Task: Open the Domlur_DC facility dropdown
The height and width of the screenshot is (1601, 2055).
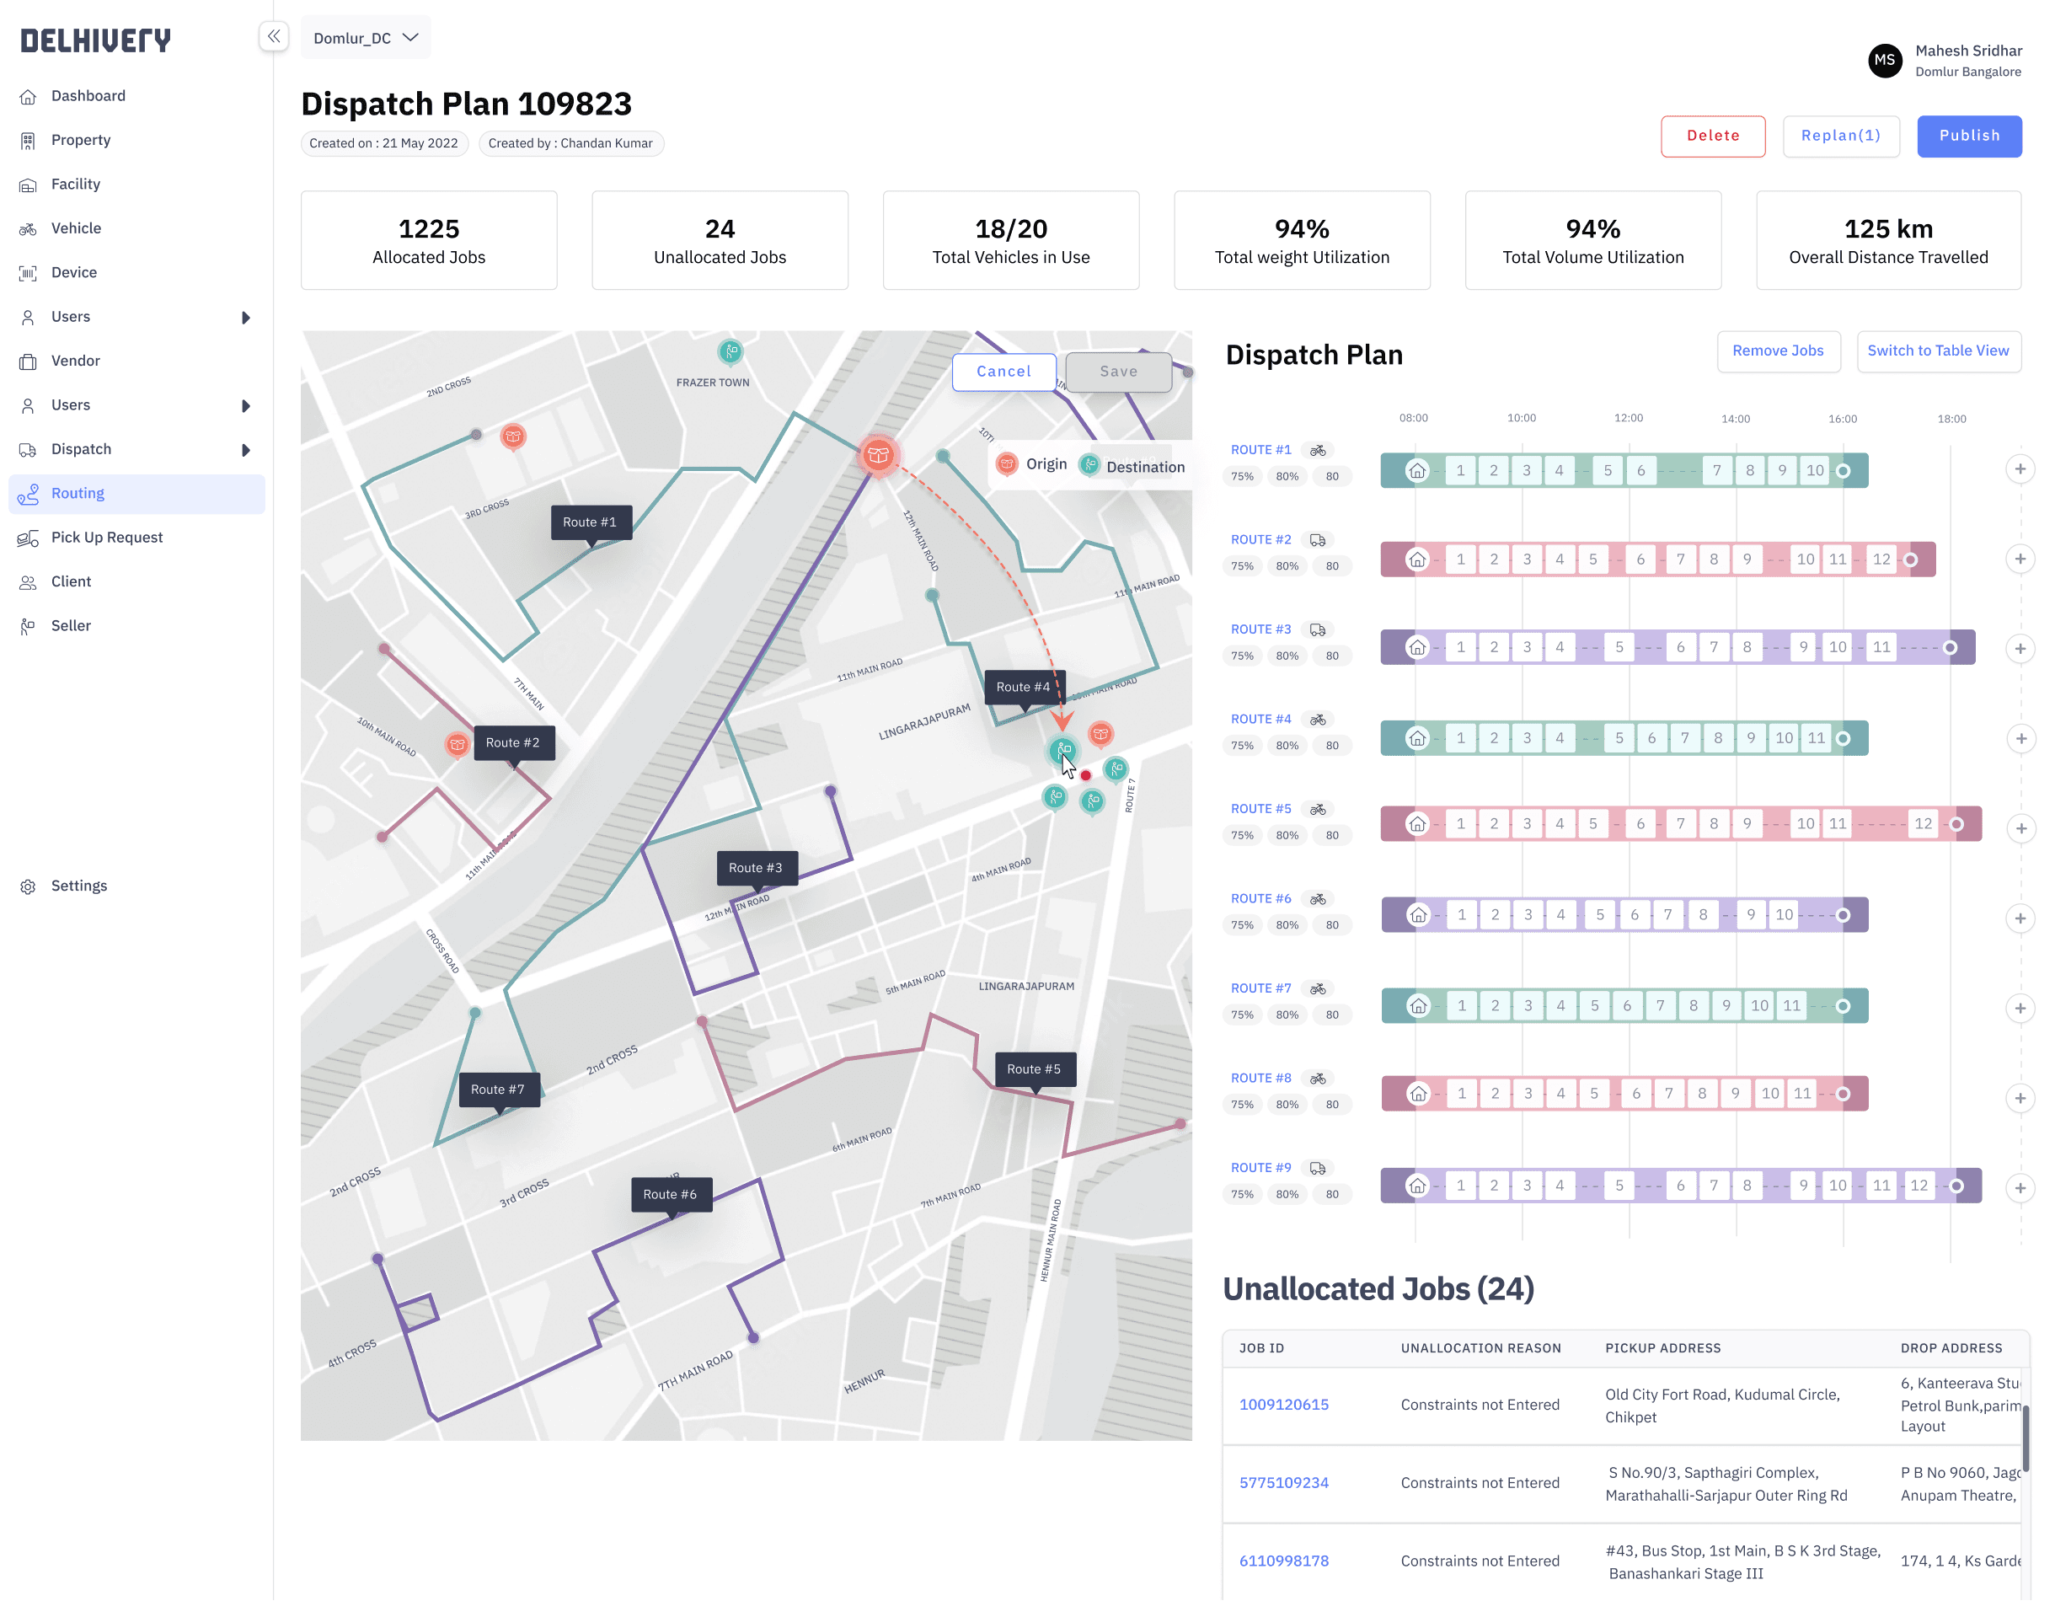Action: click(x=365, y=38)
